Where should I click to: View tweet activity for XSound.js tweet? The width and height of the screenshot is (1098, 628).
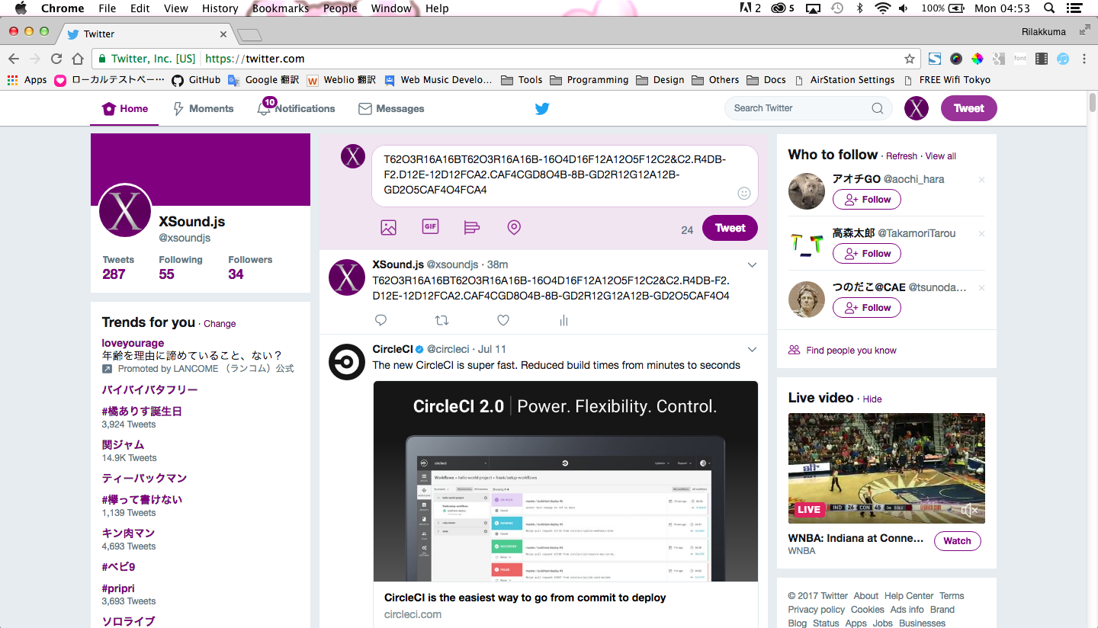pos(563,320)
